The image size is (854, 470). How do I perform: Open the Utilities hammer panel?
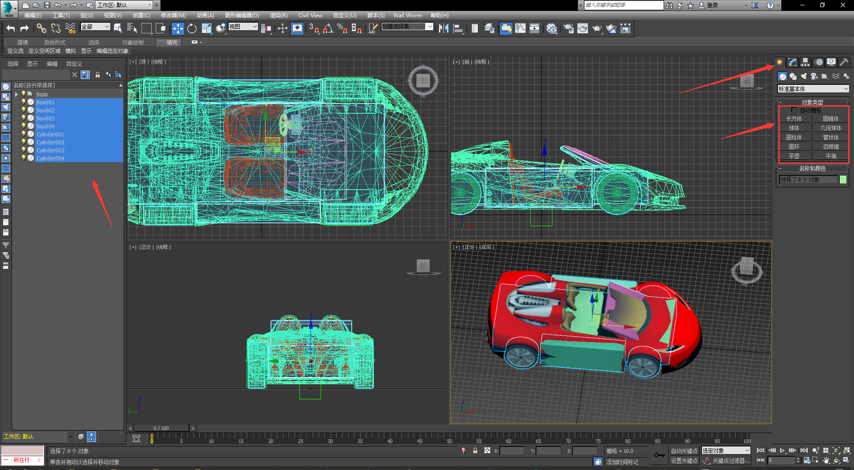click(844, 62)
